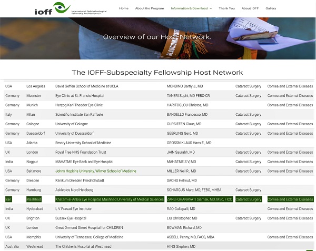Image resolution: width=316 pixels, height=251 pixels.
Task: Click GROSSNIKLAUS Hans E., MD
Action: coord(189,143)
